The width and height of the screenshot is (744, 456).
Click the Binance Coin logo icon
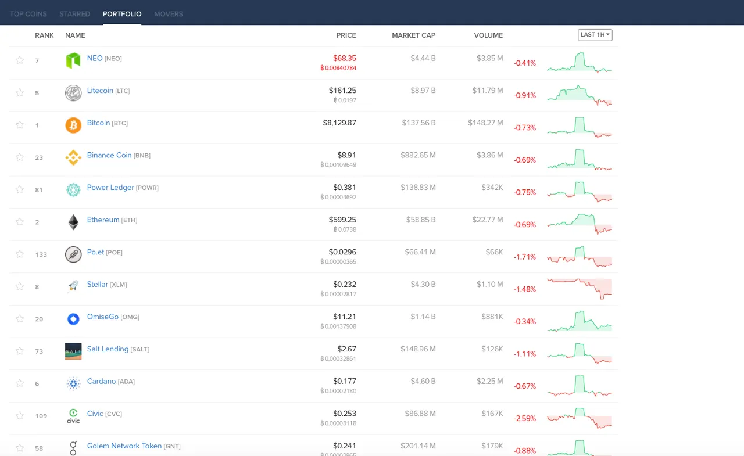click(x=73, y=157)
